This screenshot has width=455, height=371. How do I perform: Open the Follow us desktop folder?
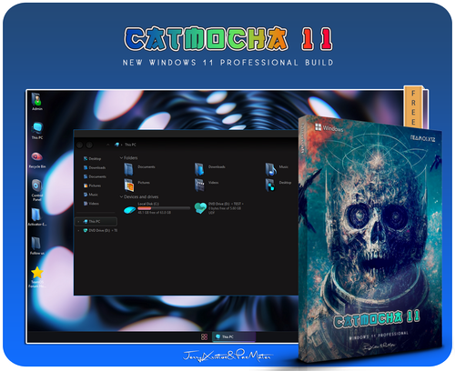(x=36, y=246)
